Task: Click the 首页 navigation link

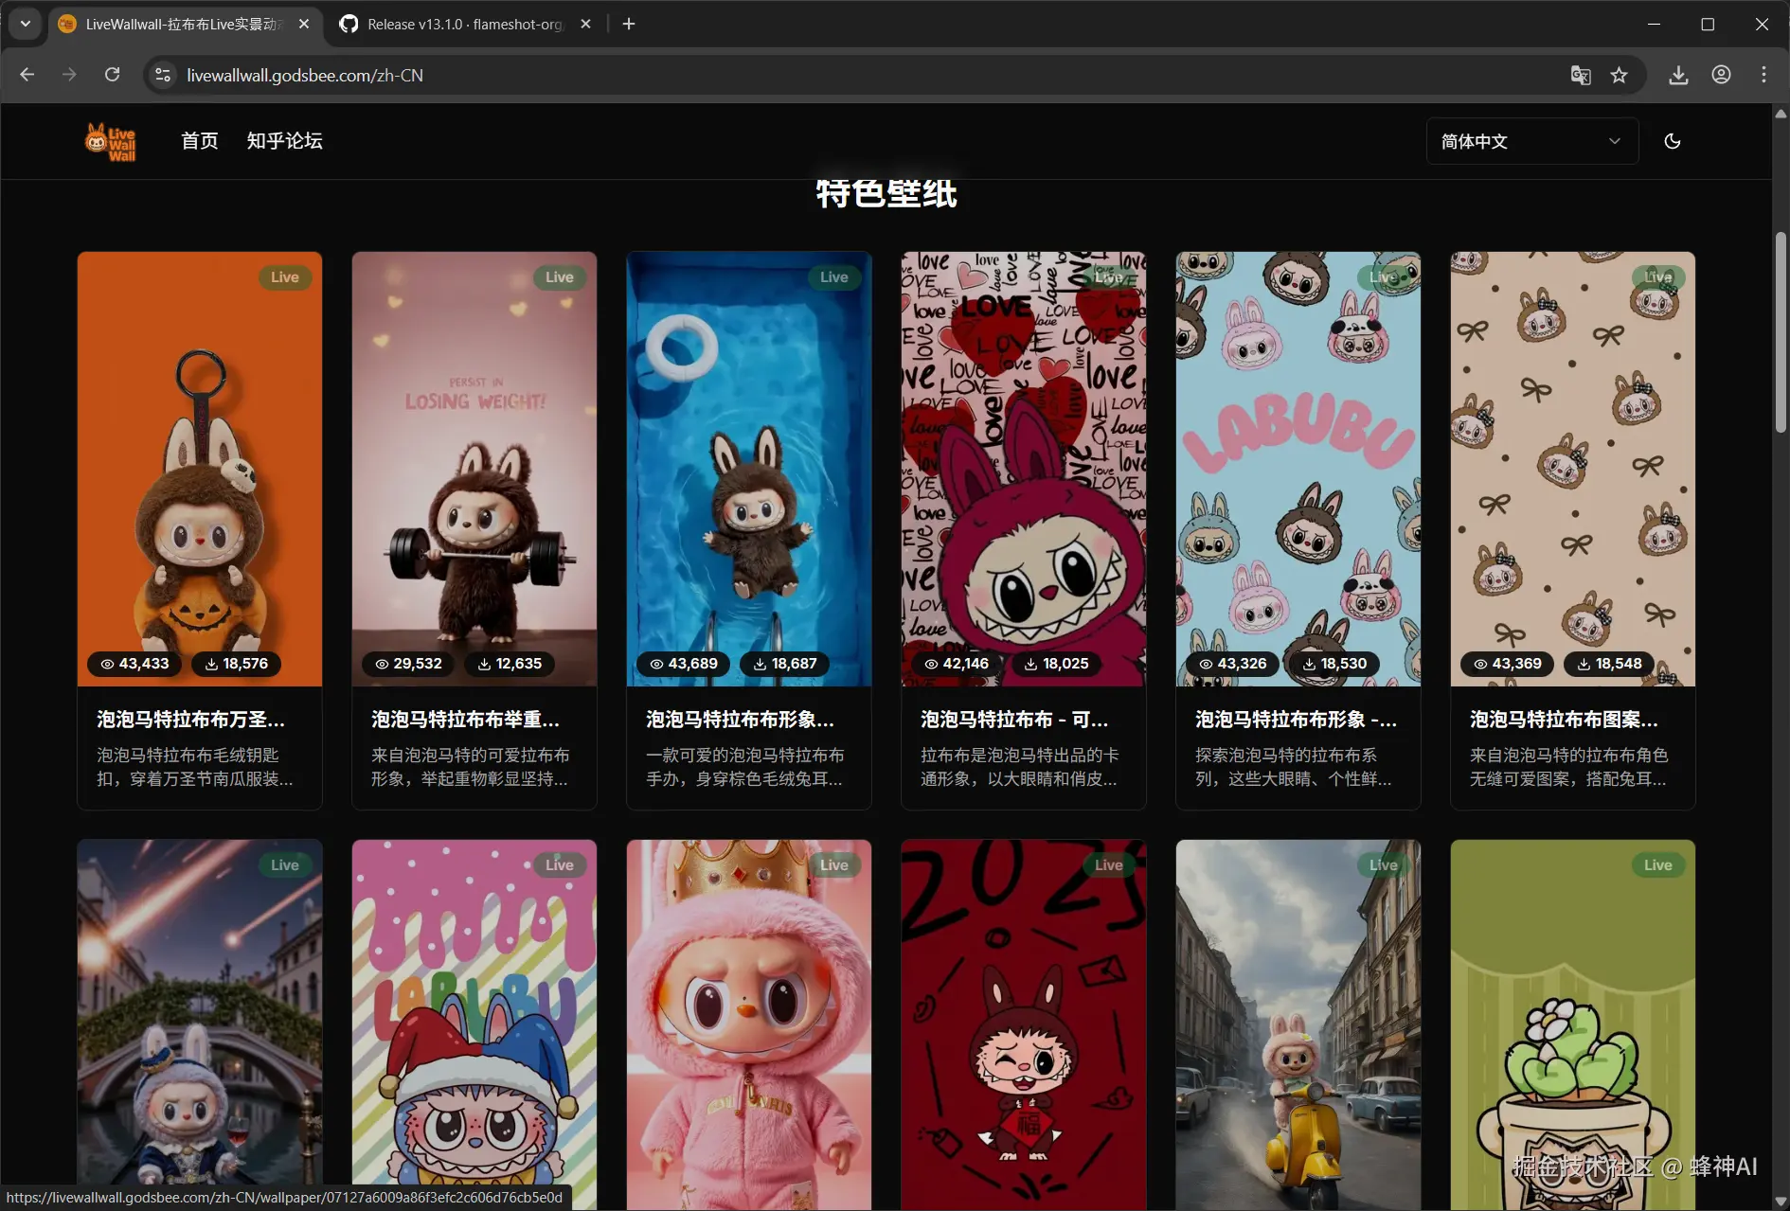Action: pyautogui.click(x=199, y=141)
